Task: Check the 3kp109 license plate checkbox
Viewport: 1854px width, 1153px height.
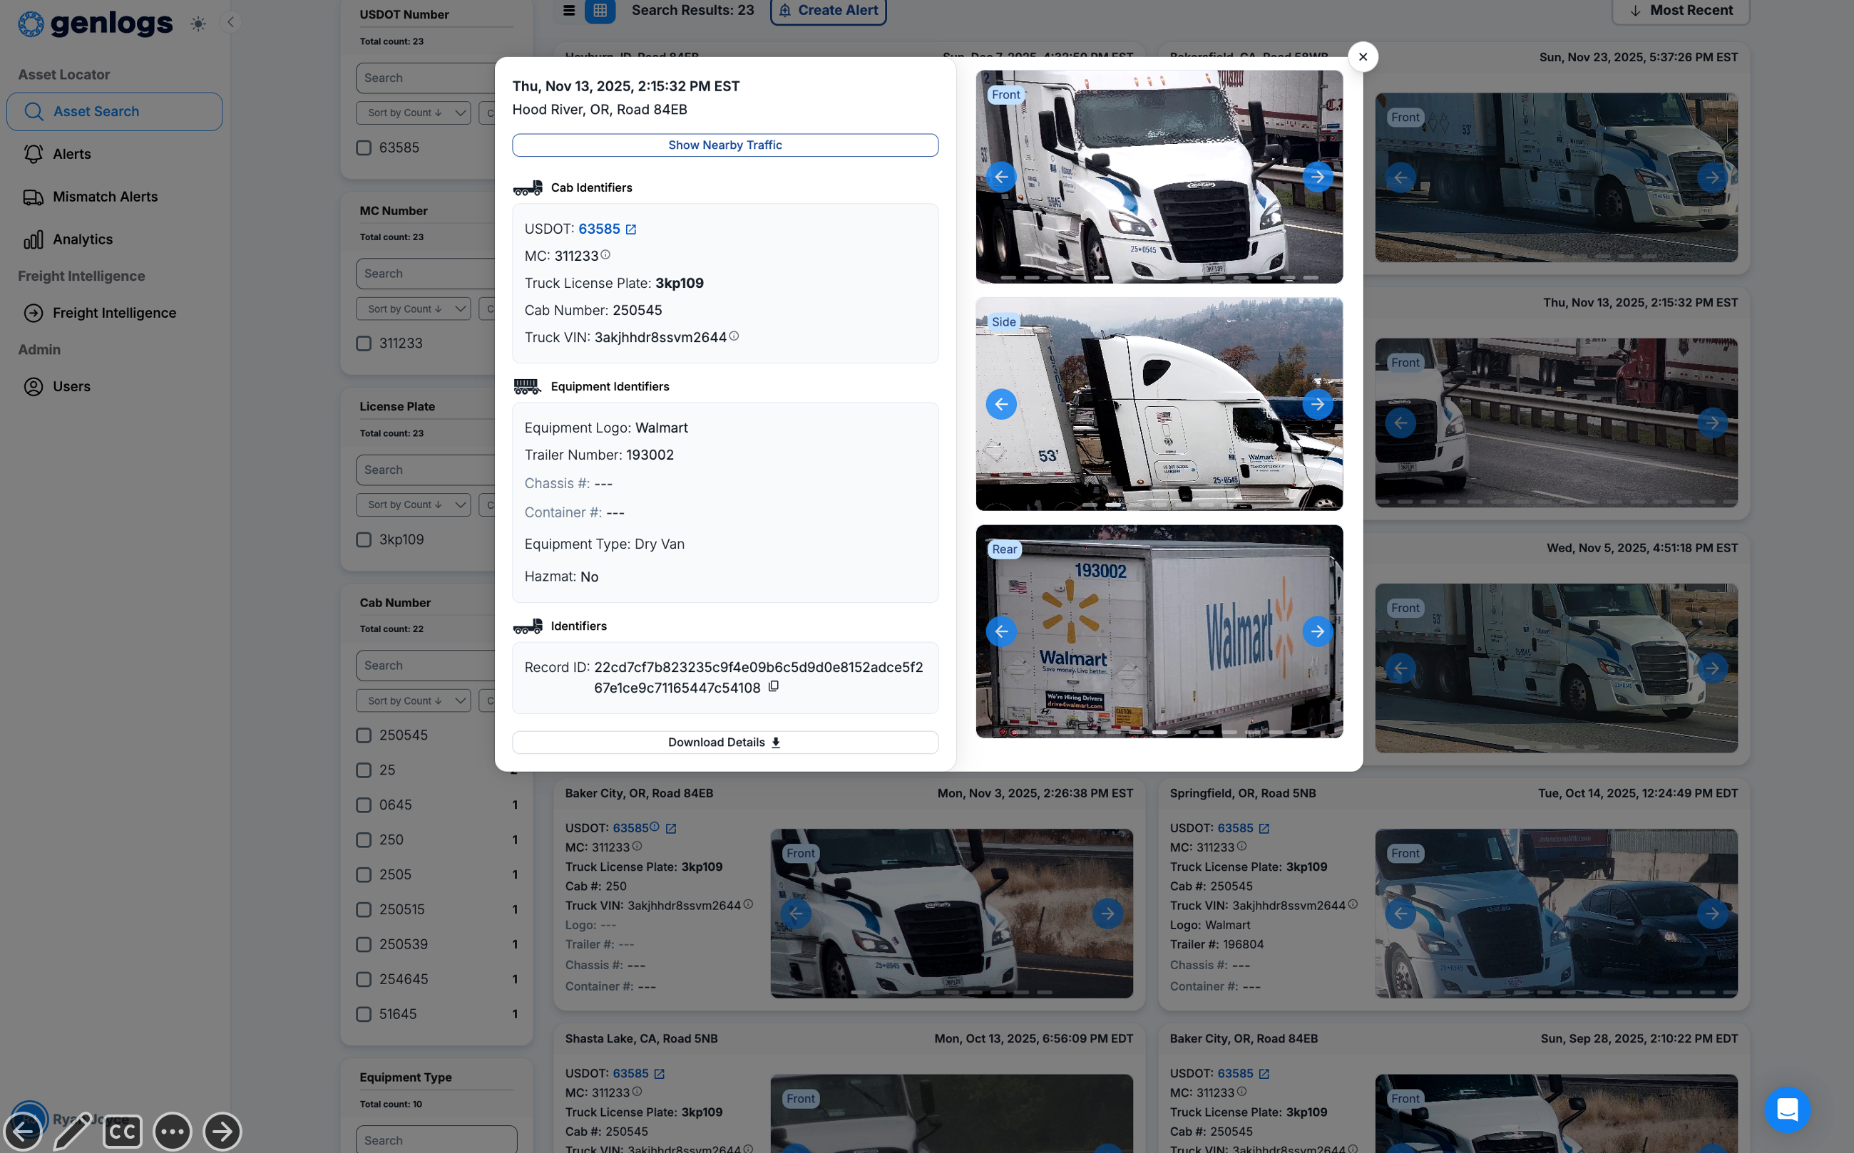Action: tap(363, 539)
